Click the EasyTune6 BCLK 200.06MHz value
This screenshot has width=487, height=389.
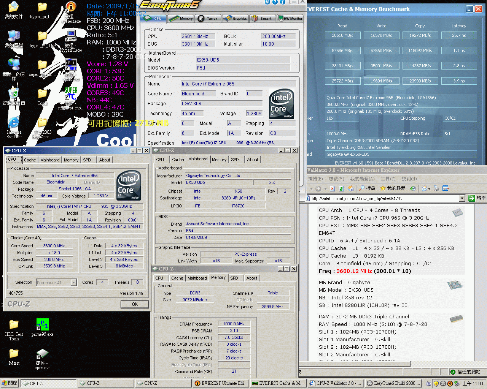pos(278,36)
